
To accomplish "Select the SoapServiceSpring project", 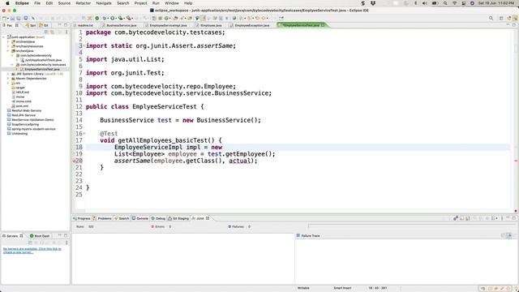I will tap(25, 124).
